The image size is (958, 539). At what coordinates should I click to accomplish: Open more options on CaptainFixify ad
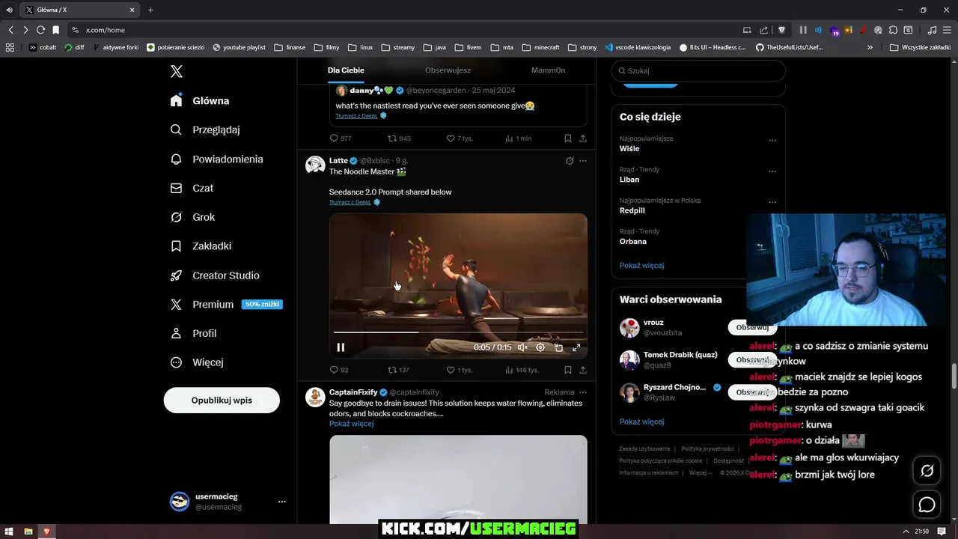tap(583, 392)
